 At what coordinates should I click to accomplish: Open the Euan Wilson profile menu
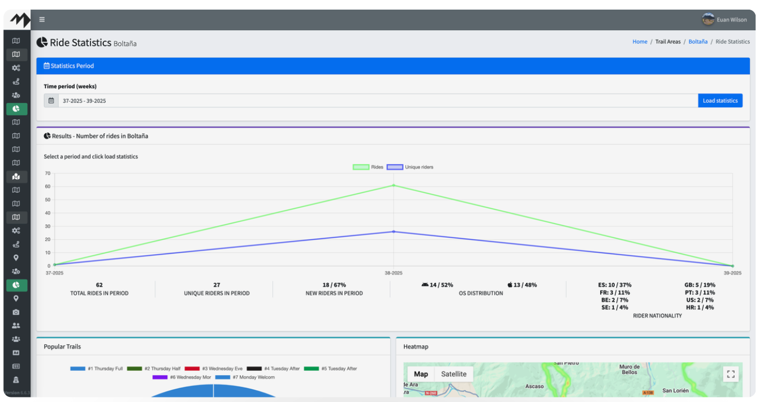[x=727, y=19]
